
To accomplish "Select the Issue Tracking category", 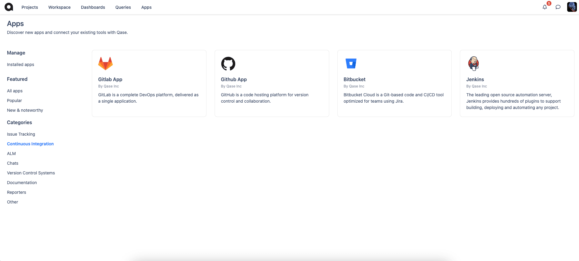I will (x=21, y=134).
